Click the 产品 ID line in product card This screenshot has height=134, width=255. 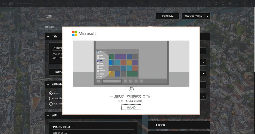[57, 54]
